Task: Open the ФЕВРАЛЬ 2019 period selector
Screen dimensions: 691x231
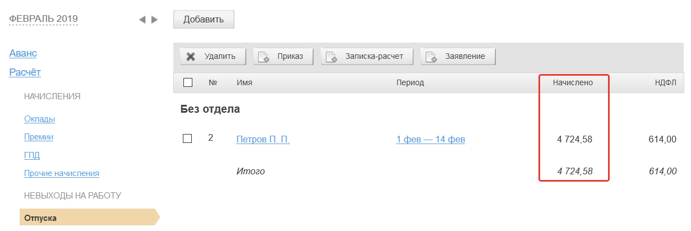Action: (x=44, y=19)
